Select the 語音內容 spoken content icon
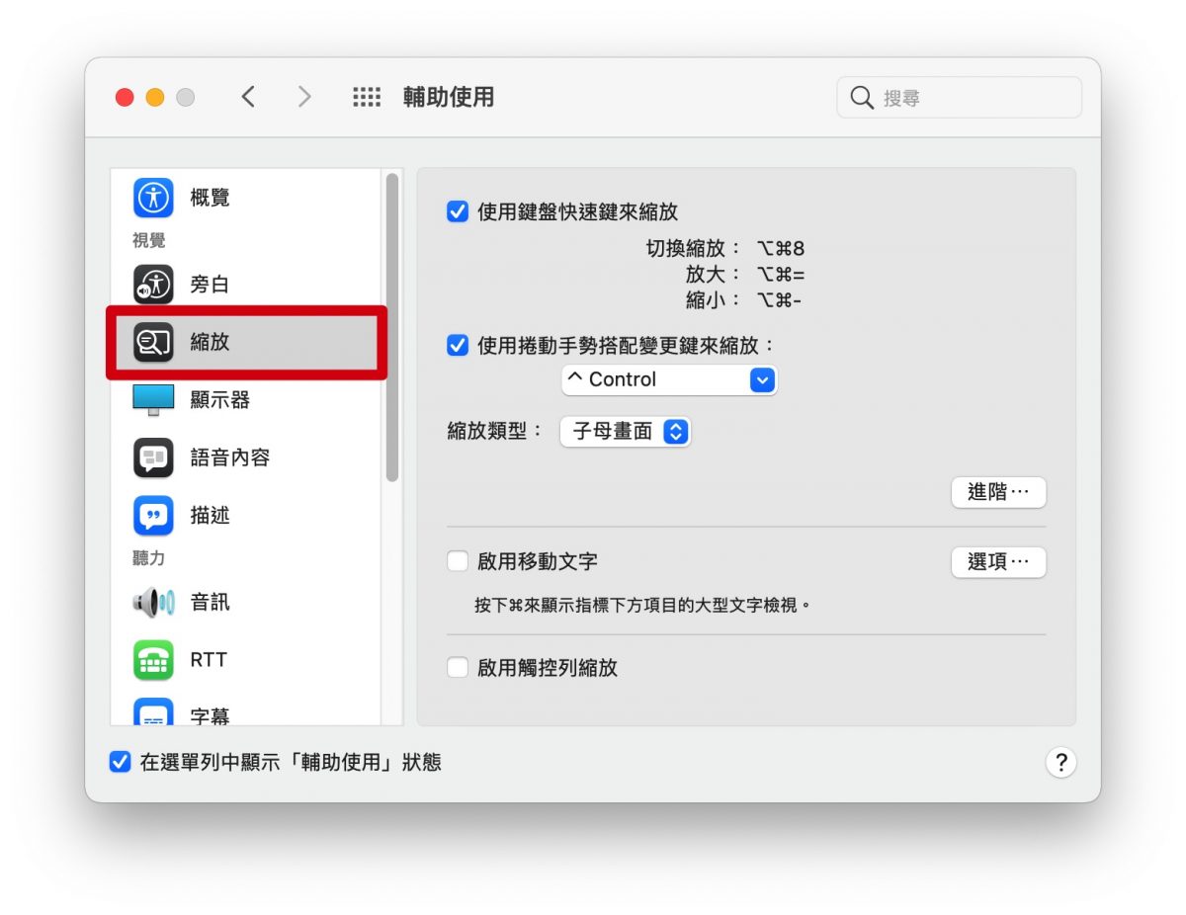 point(153,457)
